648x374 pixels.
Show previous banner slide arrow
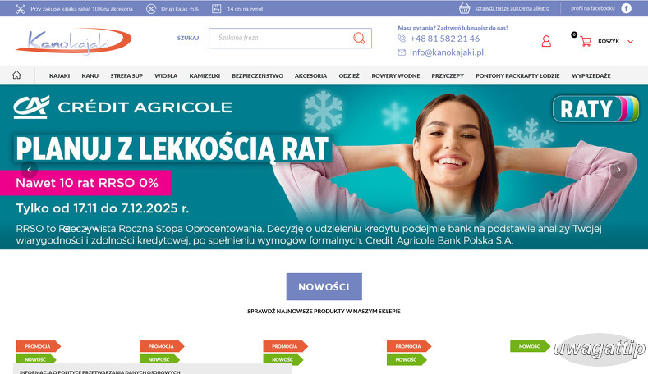[29, 170]
